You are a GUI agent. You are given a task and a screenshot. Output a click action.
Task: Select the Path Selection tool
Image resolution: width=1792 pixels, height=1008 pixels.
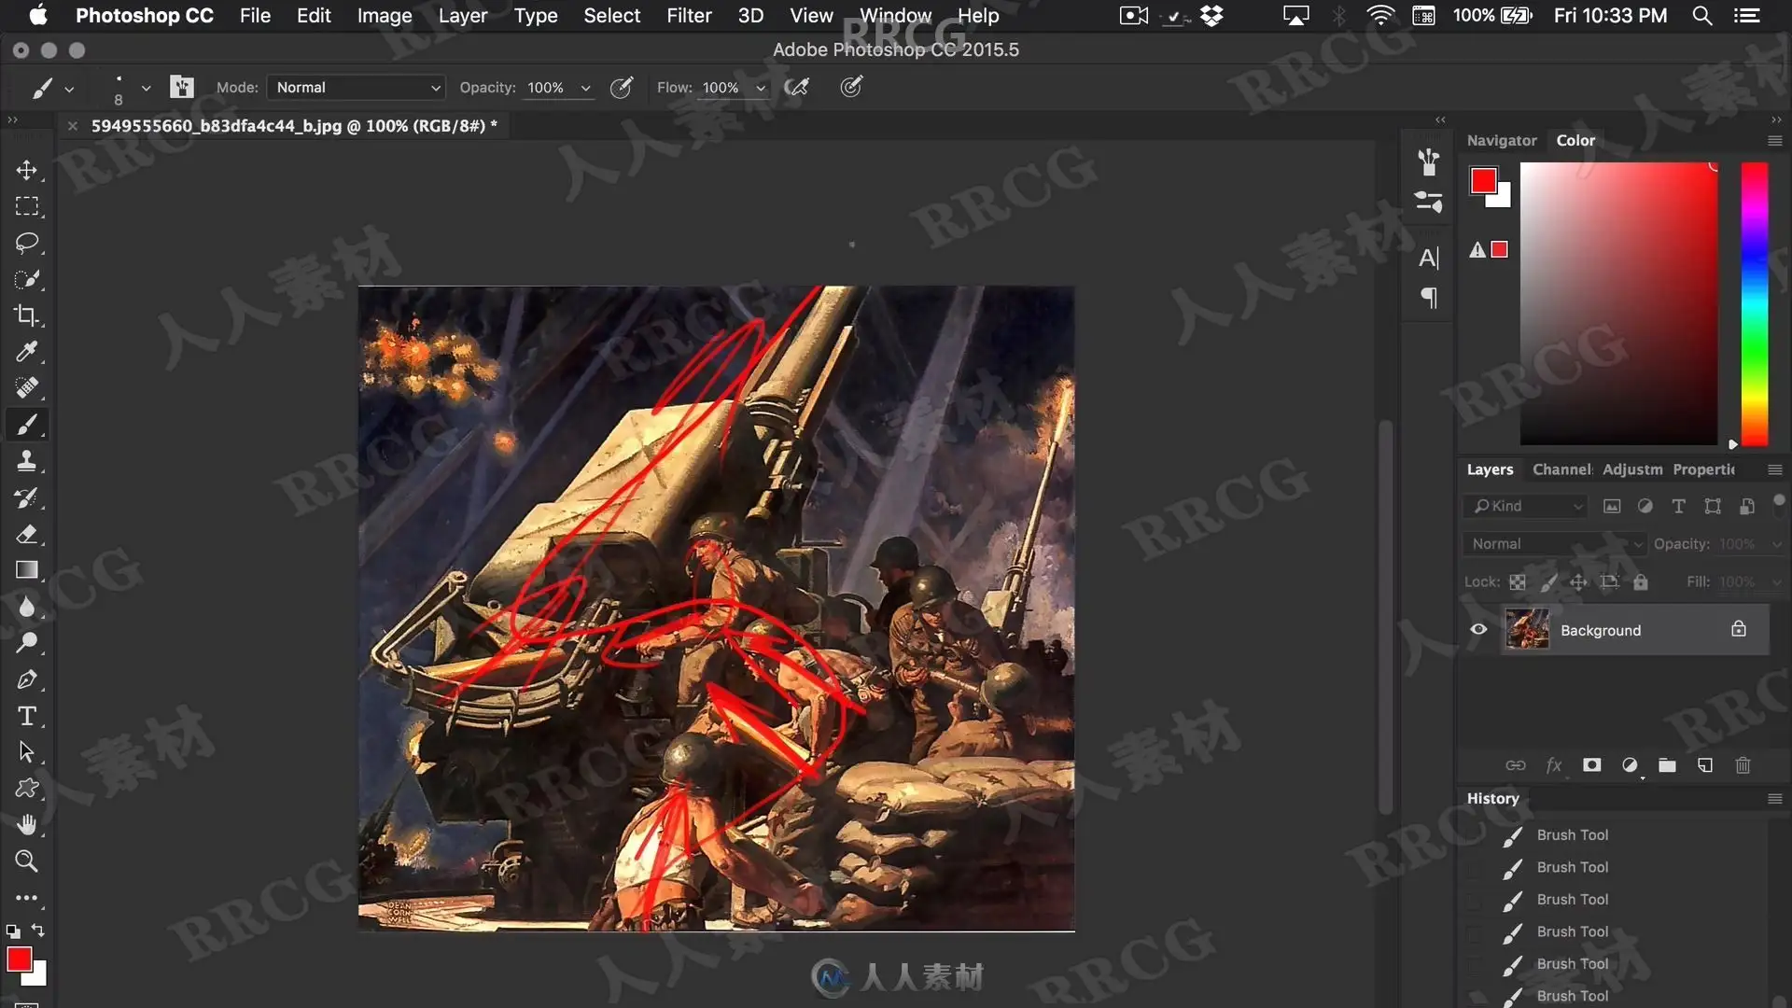click(26, 752)
